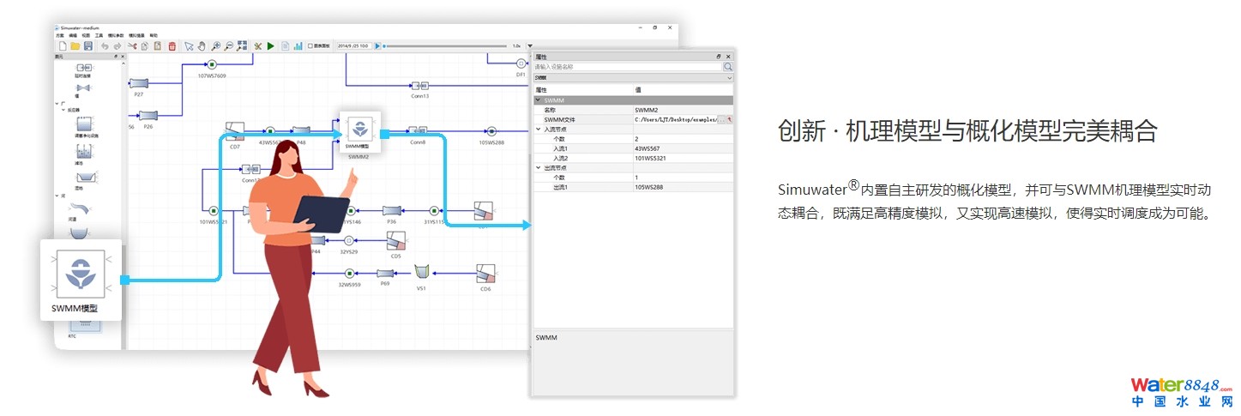Click the browse button for SWMM文件
The image size is (1241, 416).
721,119
